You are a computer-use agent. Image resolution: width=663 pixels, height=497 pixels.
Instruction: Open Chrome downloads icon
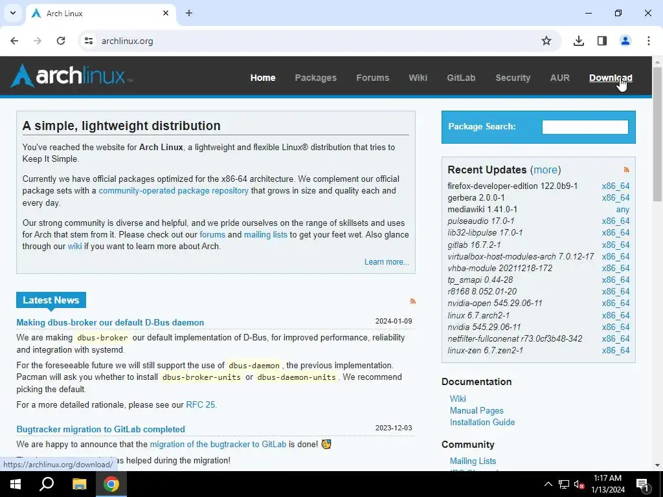coord(578,41)
